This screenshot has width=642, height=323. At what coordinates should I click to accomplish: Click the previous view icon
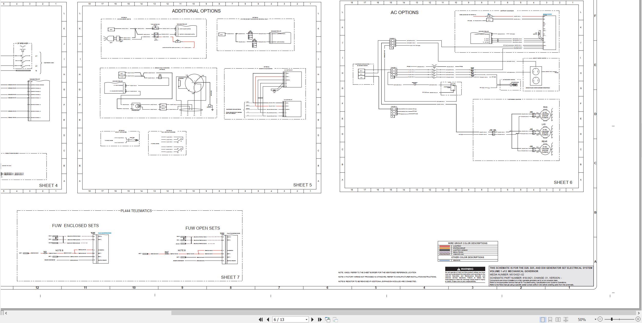[328, 319]
